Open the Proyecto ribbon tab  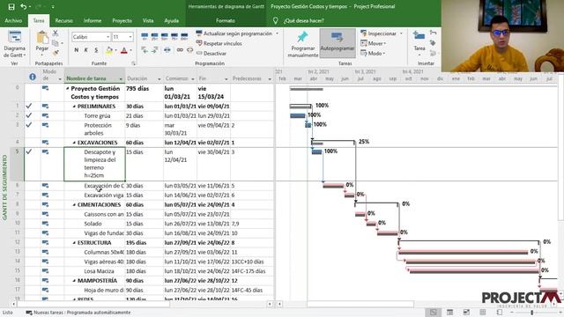coord(122,21)
